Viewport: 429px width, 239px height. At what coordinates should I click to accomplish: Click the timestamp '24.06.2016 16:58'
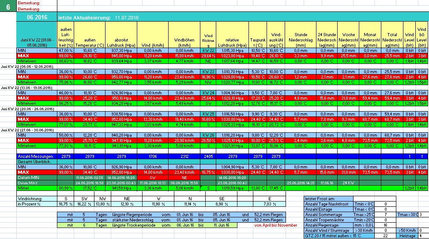pyautogui.click(x=90, y=183)
